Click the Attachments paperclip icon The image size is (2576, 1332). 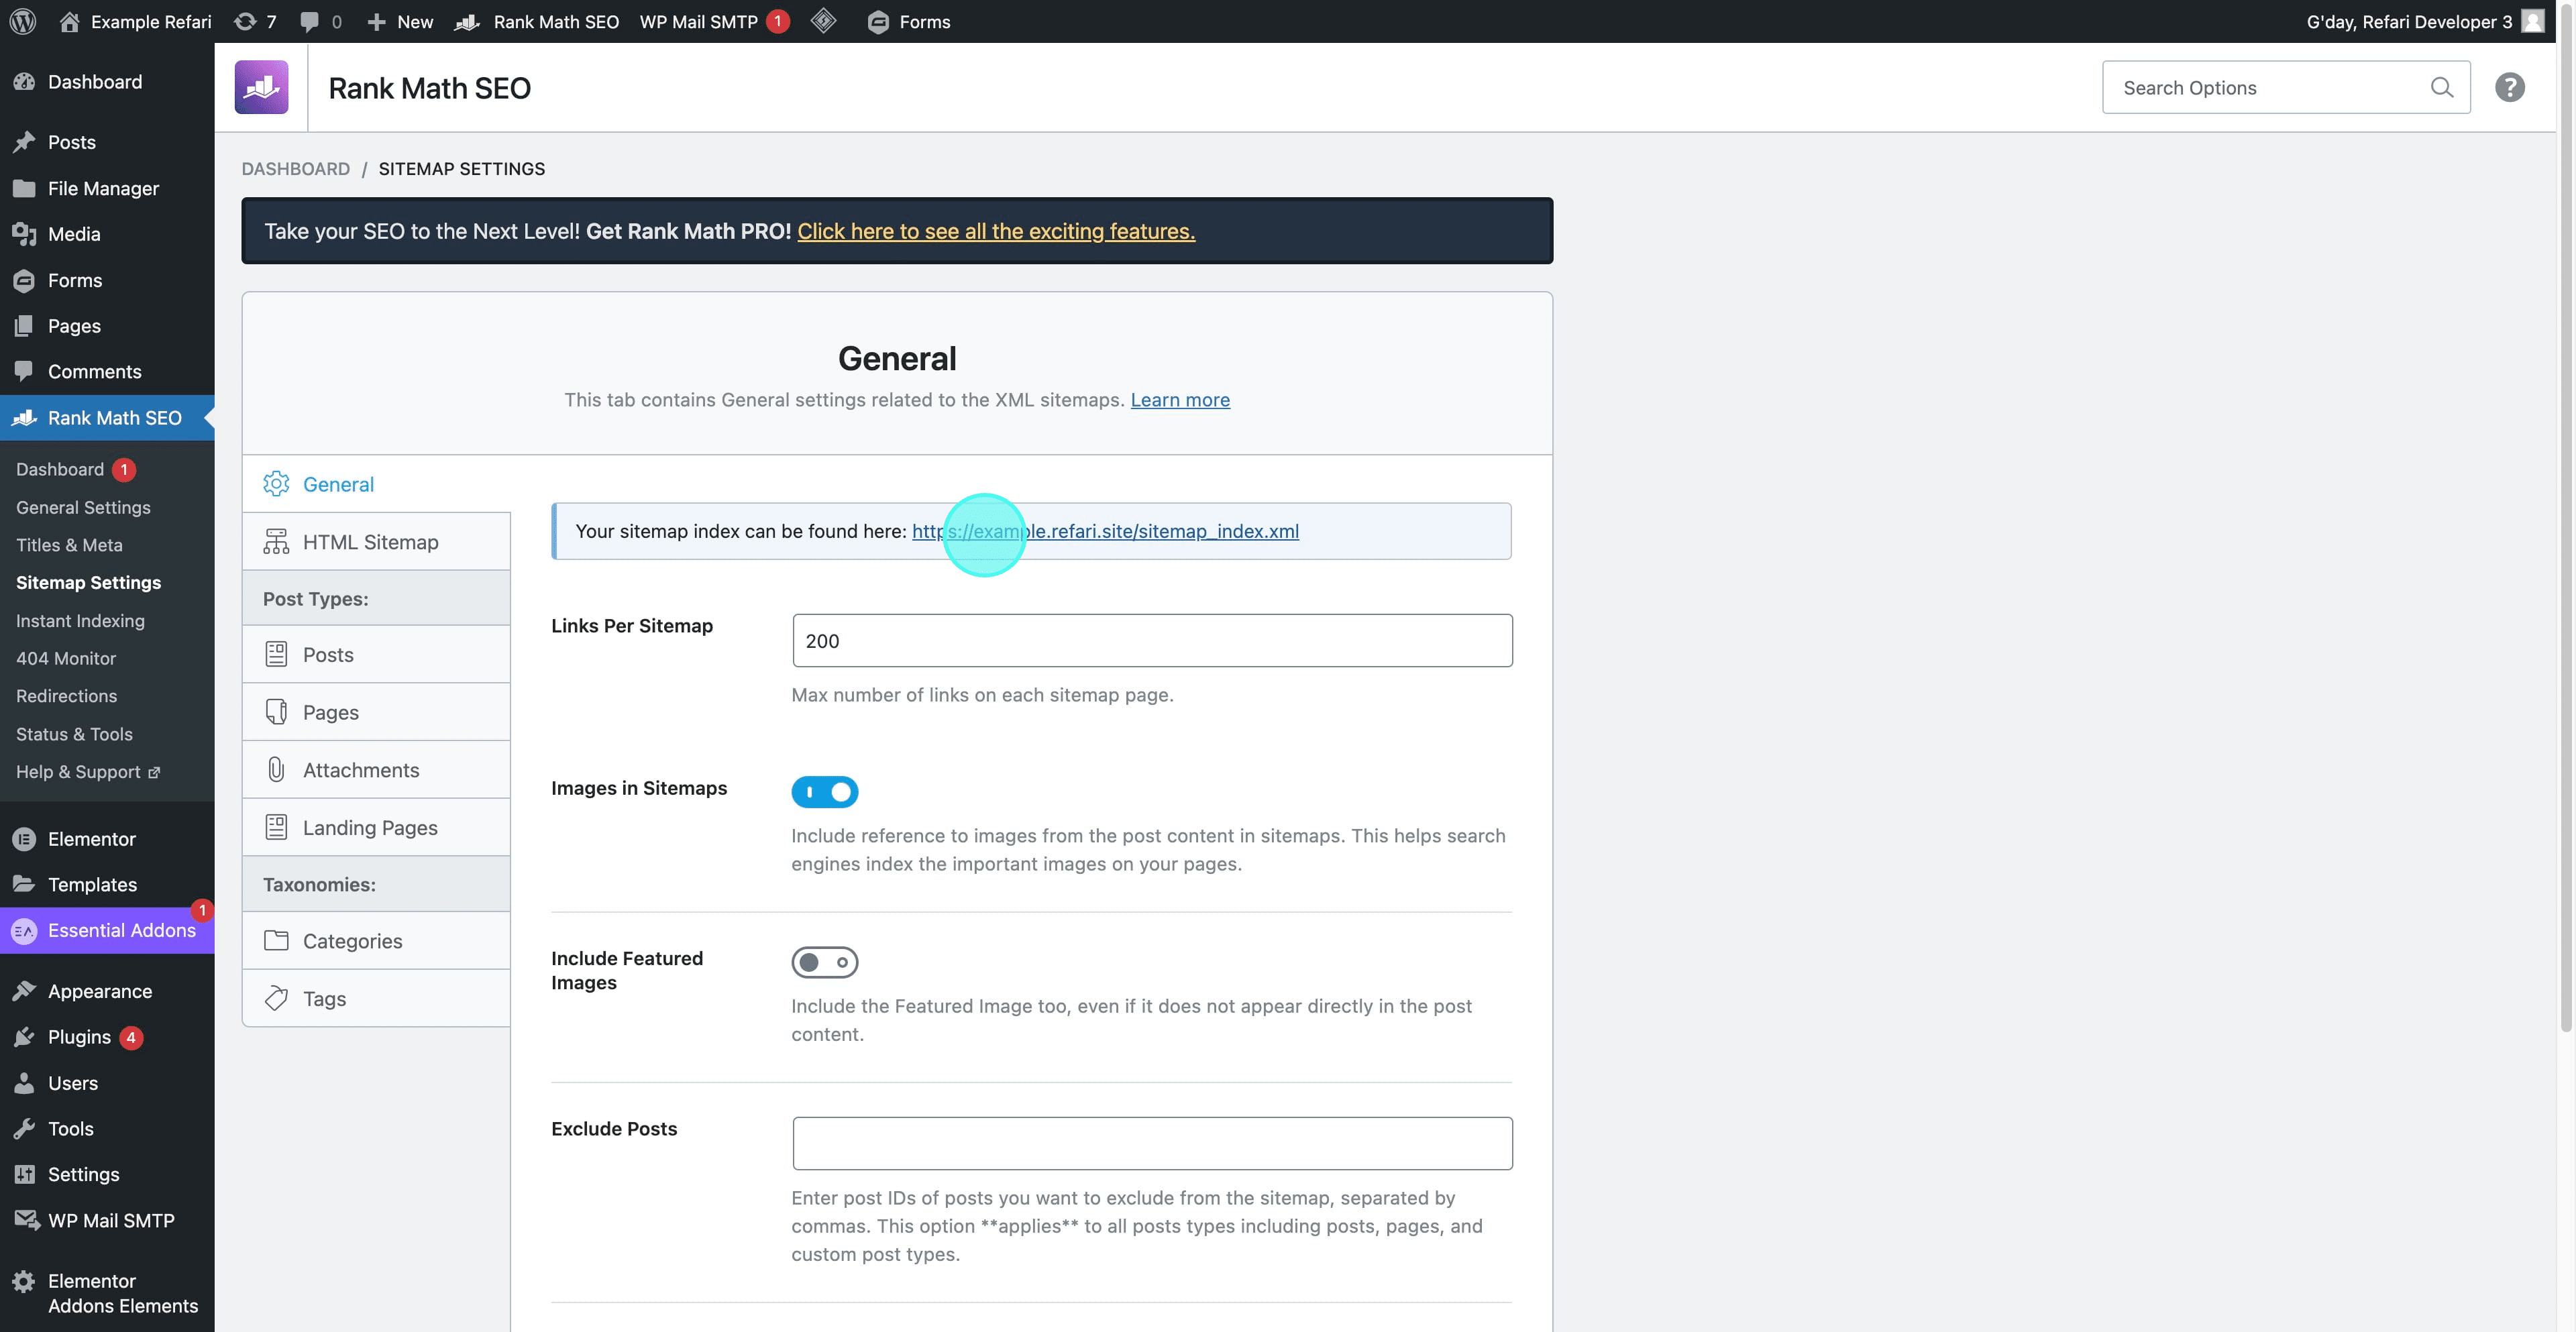(276, 769)
